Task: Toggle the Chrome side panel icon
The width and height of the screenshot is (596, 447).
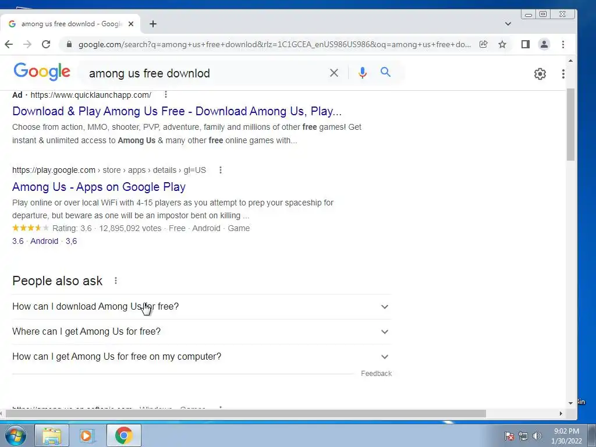Action: point(526,44)
